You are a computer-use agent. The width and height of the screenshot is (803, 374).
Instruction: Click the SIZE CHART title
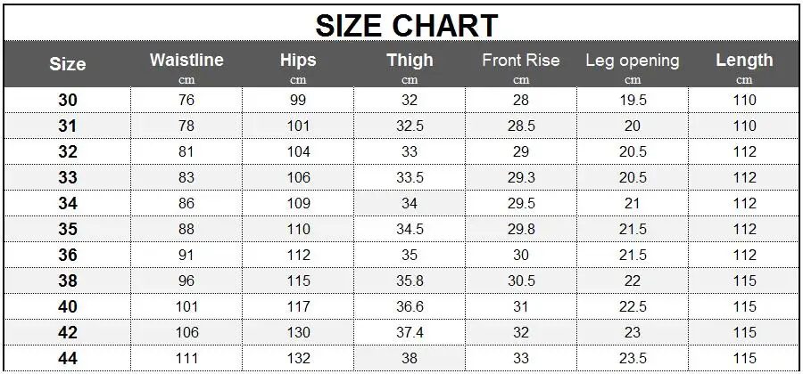click(407, 26)
